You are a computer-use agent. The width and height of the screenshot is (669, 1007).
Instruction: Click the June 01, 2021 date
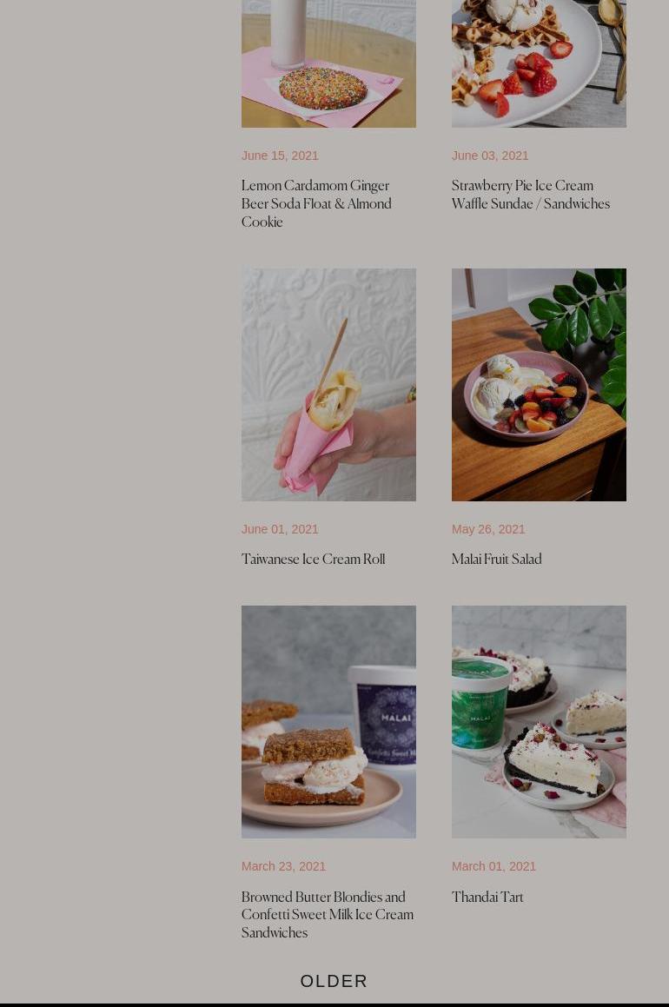(x=280, y=529)
